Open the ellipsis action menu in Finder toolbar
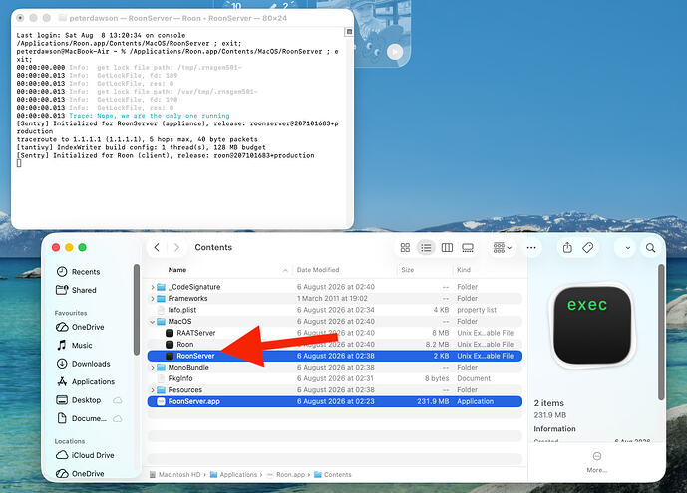Image resolution: width=687 pixels, height=493 pixels. [531, 248]
